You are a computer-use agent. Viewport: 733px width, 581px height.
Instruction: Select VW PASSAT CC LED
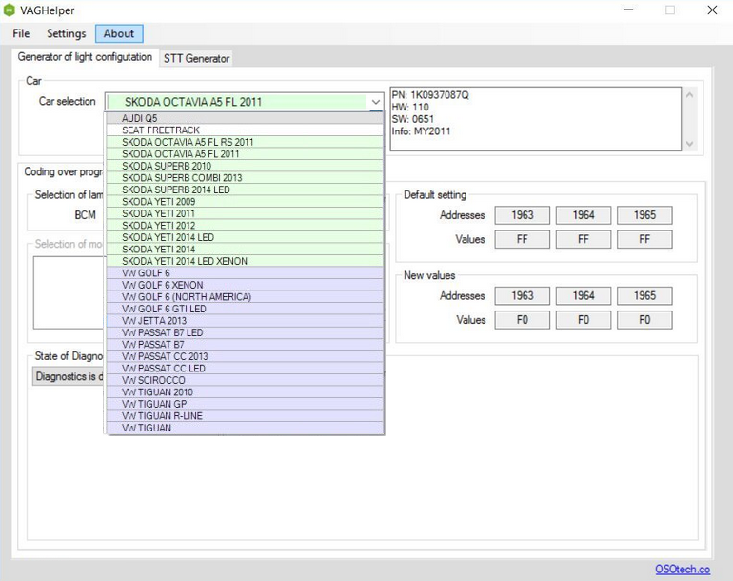pyautogui.click(x=245, y=369)
